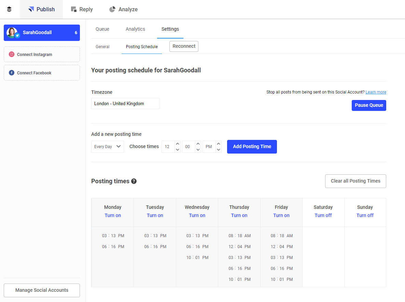This screenshot has width=405, height=302.
Task: Turn off Saturday posting
Action: click(x=323, y=215)
